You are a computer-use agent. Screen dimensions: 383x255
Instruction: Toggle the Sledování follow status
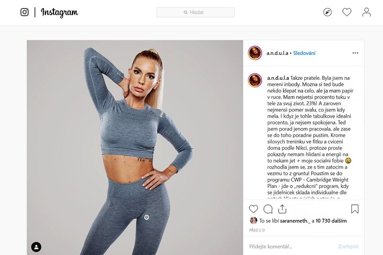pos(305,53)
